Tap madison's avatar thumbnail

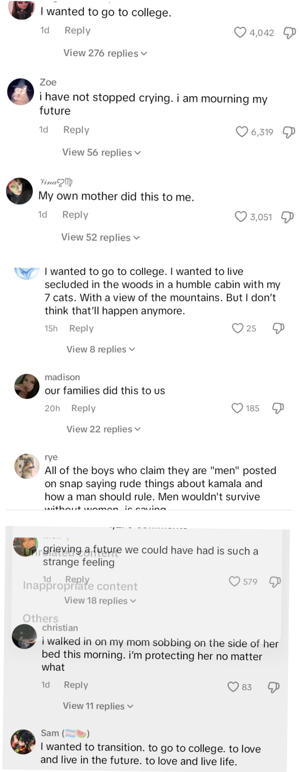click(27, 386)
